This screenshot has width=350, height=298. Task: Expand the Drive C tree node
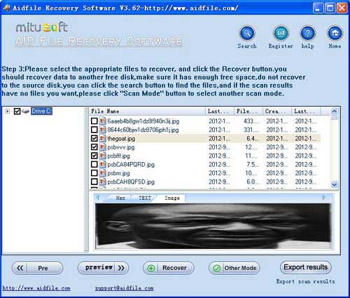pos(8,111)
